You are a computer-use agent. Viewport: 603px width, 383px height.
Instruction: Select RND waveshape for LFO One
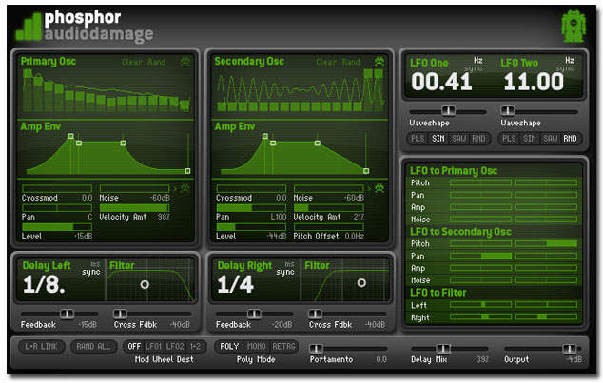pyautogui.click(x=478, y=139)
